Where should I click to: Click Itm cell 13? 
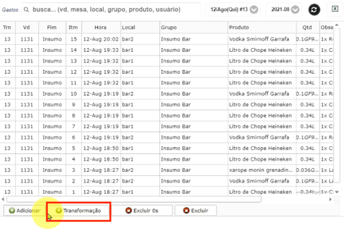point(74,61)
